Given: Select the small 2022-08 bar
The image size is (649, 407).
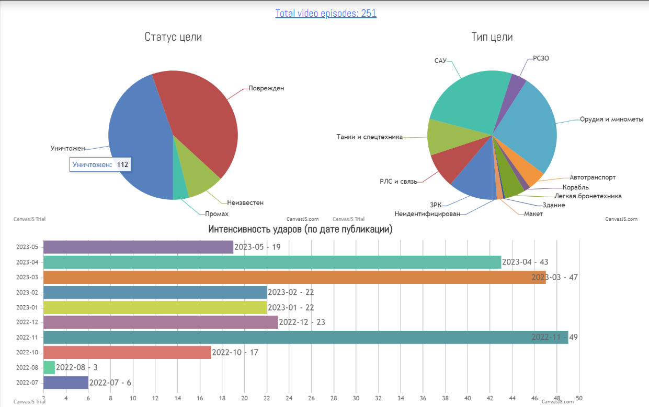Looking at the screenshot, I should (x=49, y=367).
